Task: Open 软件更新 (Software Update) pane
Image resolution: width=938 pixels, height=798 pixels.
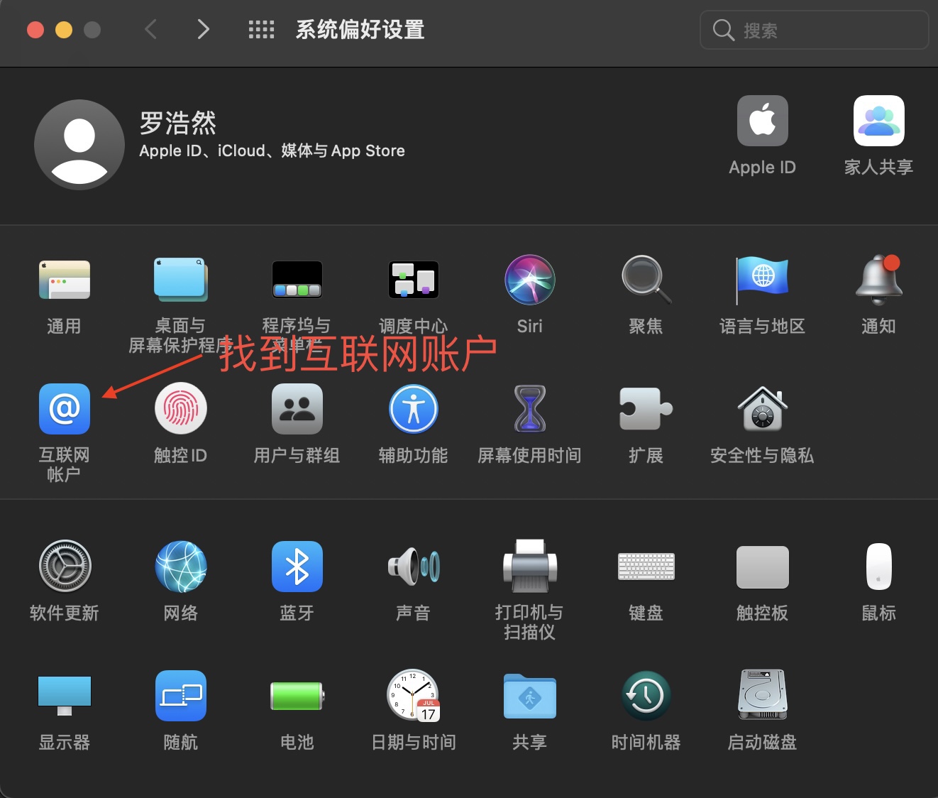Action: pos(64,567)
